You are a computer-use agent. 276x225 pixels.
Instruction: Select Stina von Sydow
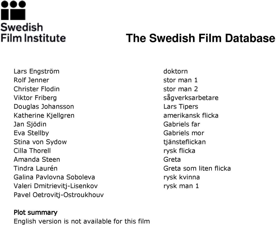pos(40,142)
